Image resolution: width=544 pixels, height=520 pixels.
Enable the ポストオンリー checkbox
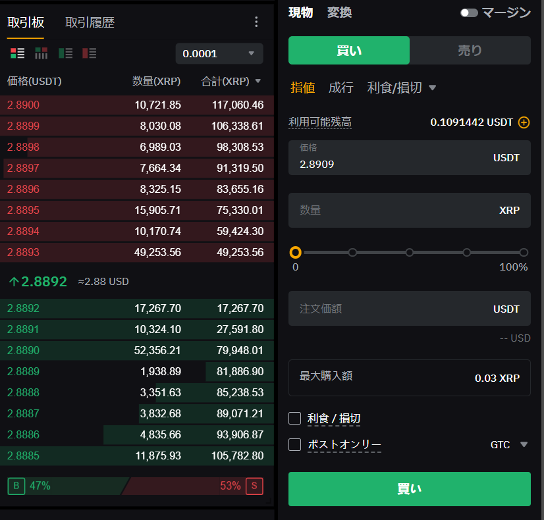click(295, 445)
